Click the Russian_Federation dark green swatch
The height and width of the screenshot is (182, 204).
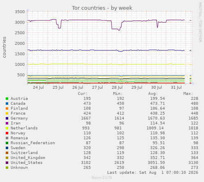[7, 143]
